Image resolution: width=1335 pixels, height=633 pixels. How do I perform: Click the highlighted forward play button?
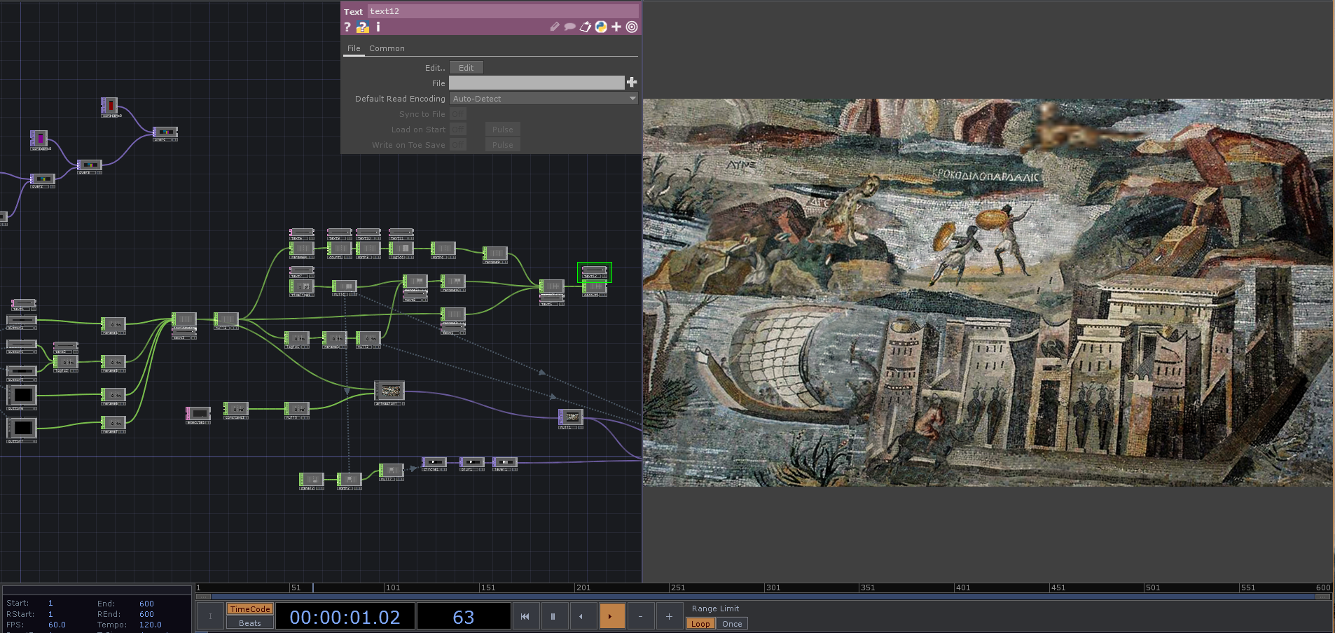tap(611, 616)
